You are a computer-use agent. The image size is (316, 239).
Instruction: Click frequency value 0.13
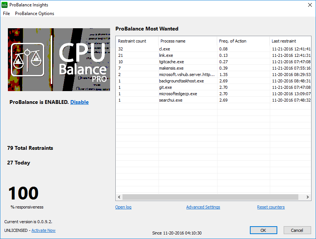click(223, 55)
